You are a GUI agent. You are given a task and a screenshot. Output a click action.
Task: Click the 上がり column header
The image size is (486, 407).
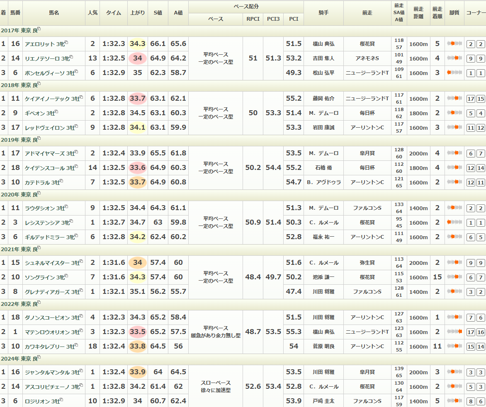pyautogui.click(x=137, y=13)
